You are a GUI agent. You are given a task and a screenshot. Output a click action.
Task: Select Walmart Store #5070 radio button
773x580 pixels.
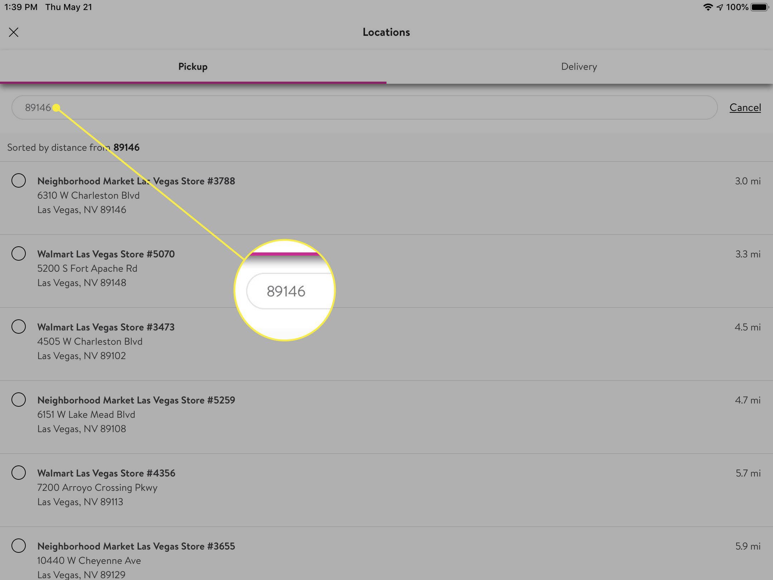click(x=19, y=253)
